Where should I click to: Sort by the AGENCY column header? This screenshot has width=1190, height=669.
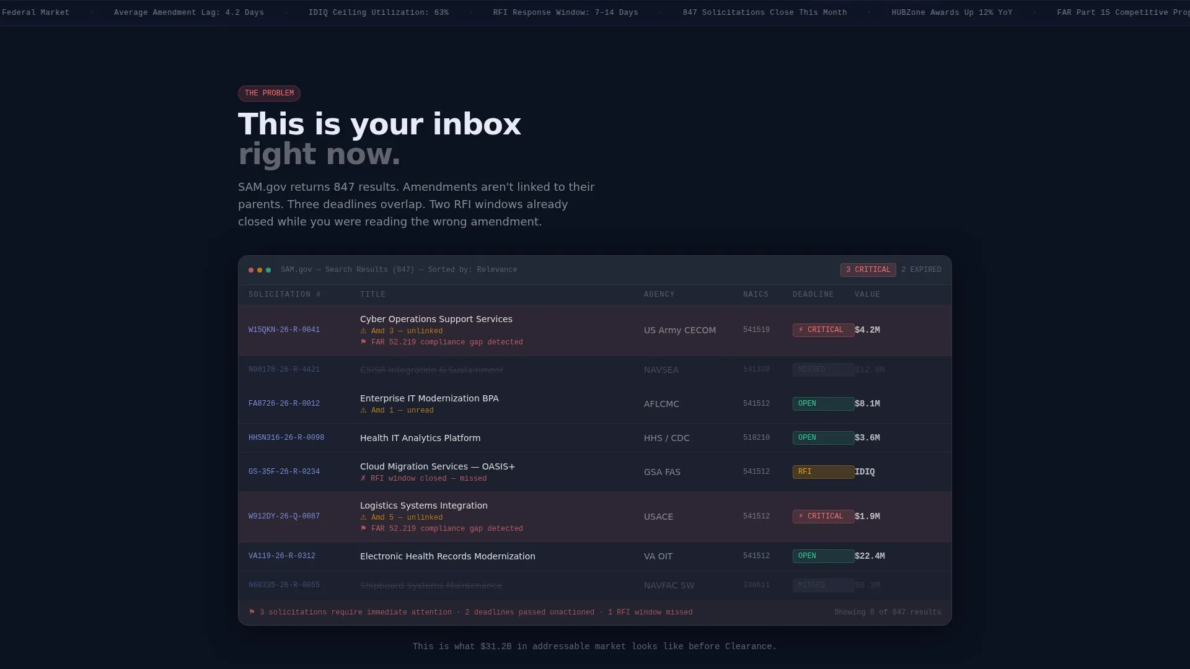659,295
